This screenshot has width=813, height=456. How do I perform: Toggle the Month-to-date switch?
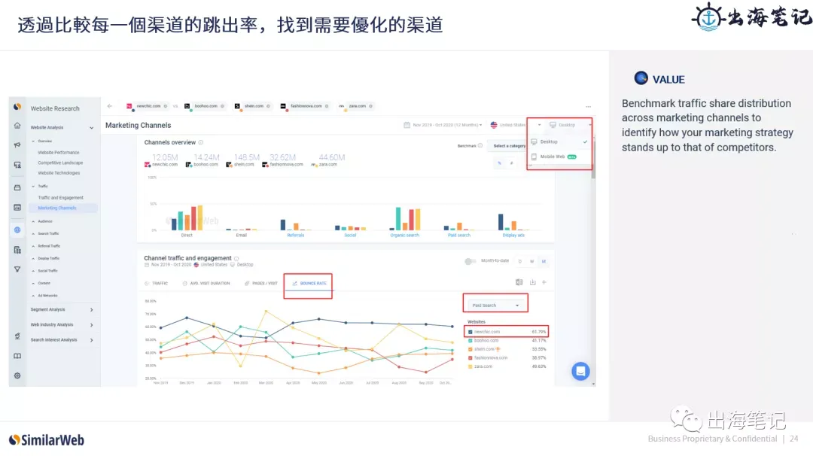point(470,261)
